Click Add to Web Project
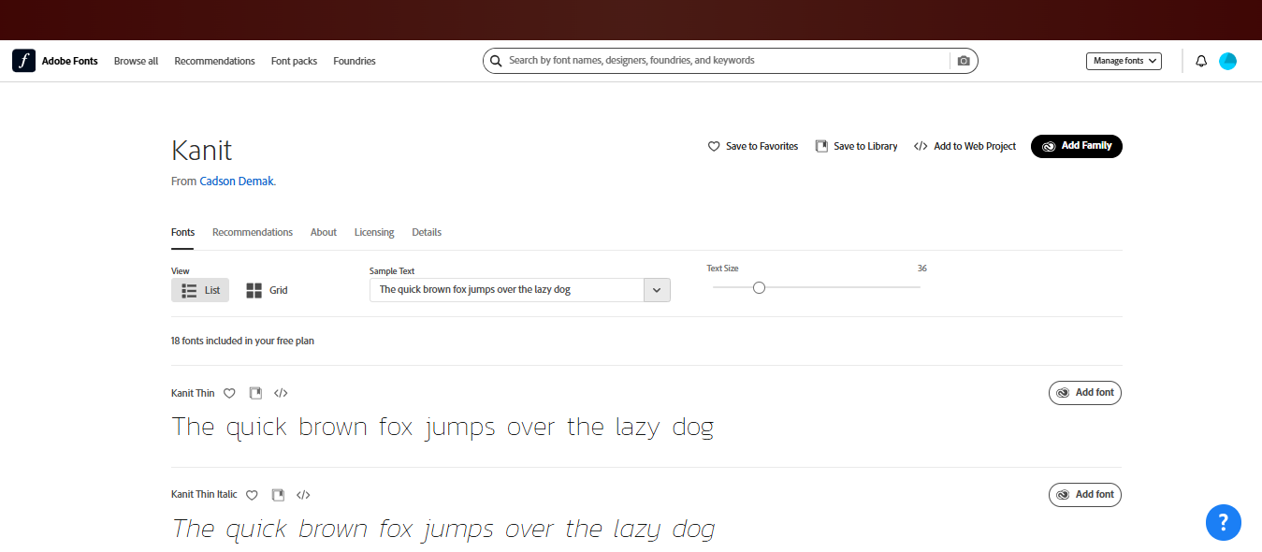Image resolution: width=1262 pixels, height=552 pixels. click(965, 146)
